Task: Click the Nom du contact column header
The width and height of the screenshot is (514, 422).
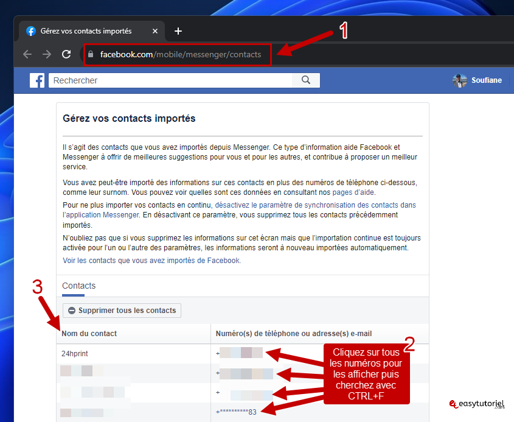Action: pos(89,334)
